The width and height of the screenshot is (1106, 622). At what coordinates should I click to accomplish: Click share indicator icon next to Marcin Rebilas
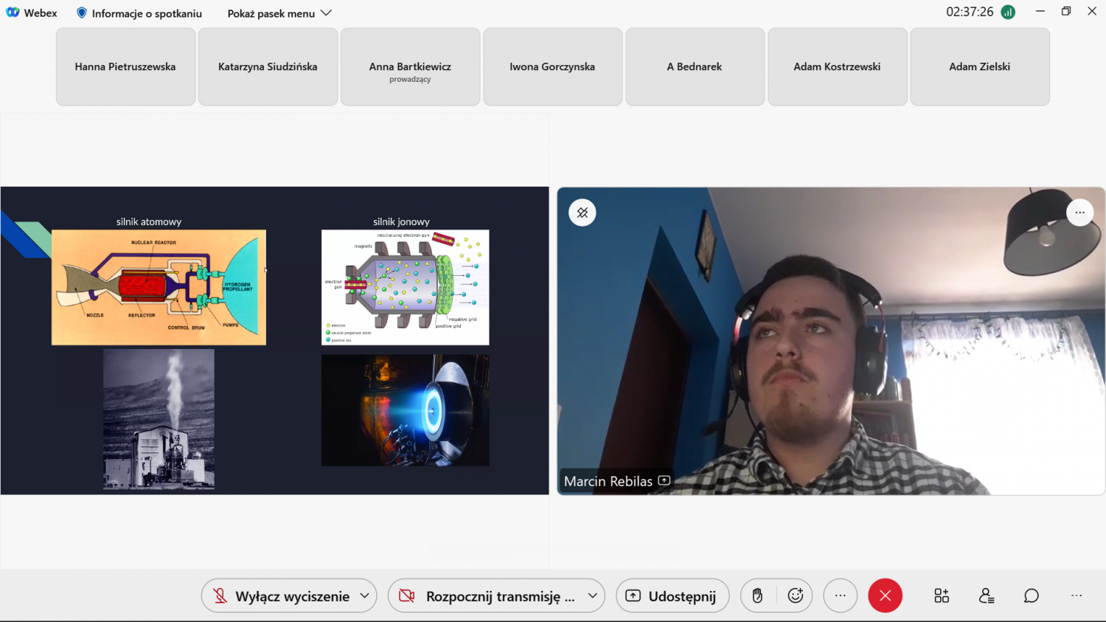coord(664,480)
